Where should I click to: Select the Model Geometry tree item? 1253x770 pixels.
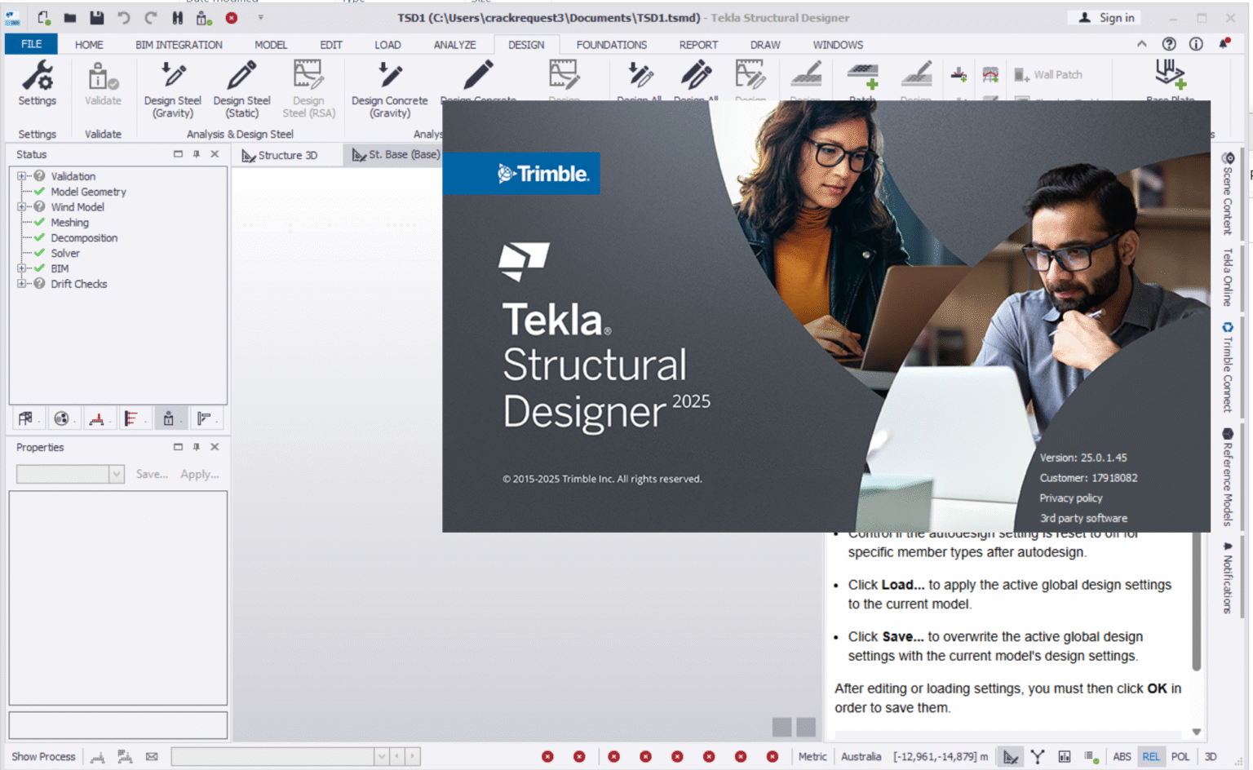click(88, 192)
